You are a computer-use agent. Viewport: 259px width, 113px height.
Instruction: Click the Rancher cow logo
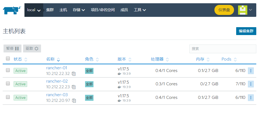12,10
